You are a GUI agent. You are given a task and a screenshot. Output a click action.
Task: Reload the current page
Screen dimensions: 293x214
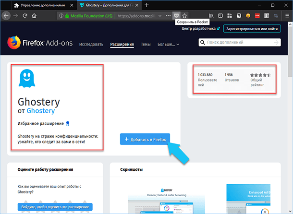coord(25,16)
